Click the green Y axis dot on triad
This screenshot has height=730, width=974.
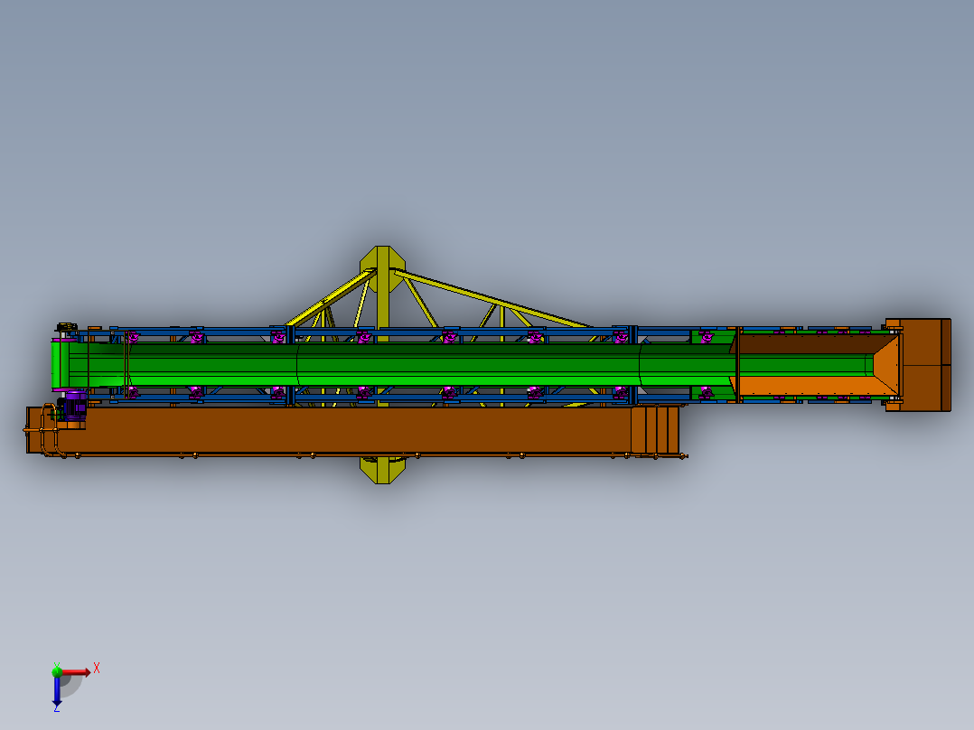click(x=57, y=671)
